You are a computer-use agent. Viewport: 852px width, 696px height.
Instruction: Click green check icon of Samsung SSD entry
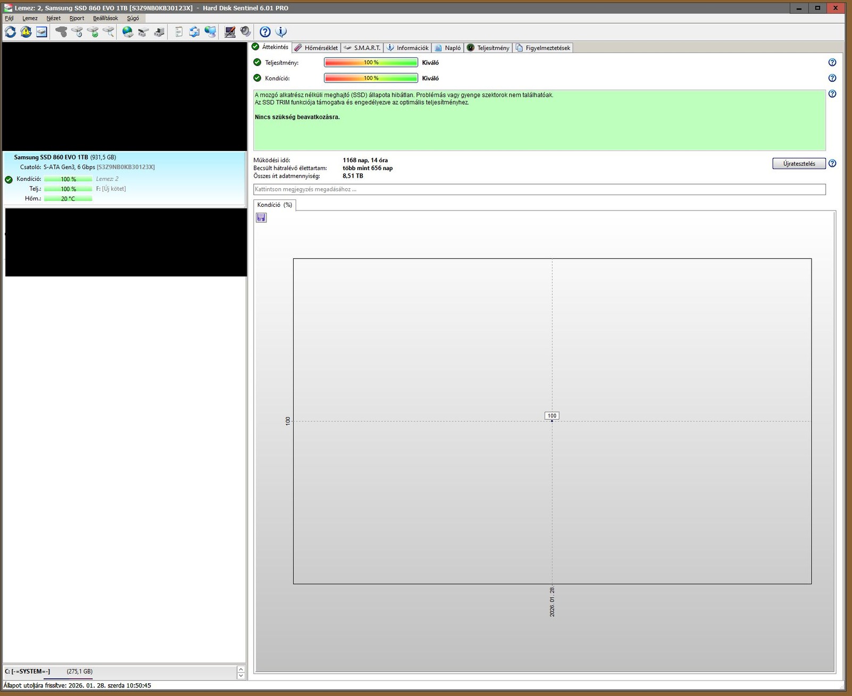[x=9, y=179]
